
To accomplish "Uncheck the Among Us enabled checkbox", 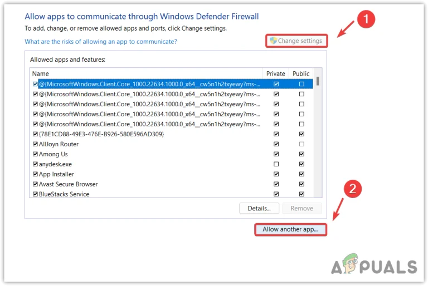I will pyautogui.click(x=35, y=154).
